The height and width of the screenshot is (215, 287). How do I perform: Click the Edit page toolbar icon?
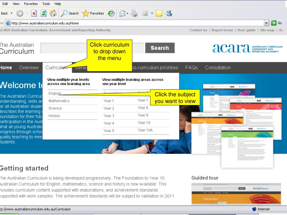pyautogui.click(x=145, y=13)
